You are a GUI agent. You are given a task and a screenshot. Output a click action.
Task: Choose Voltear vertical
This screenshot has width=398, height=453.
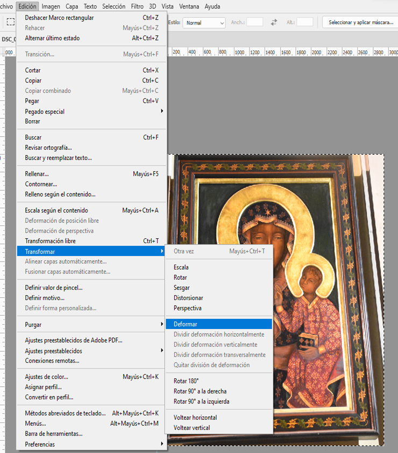[219, 428]
